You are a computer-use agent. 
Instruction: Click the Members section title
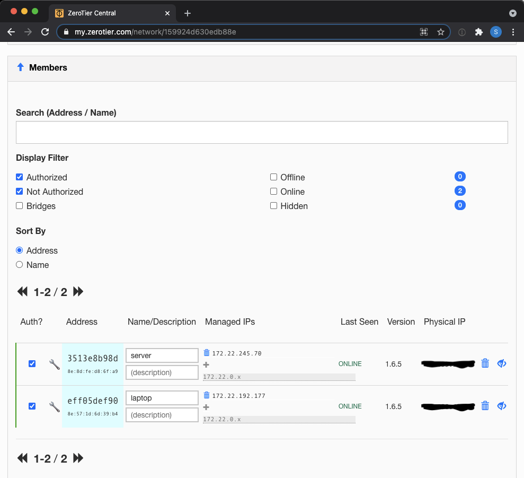coord(48,67)
